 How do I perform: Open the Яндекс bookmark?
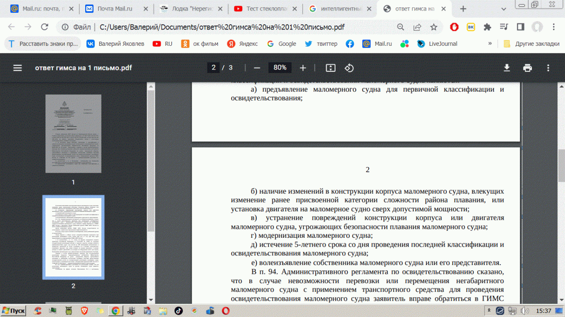pyautogui.click(x=242, y=44)
